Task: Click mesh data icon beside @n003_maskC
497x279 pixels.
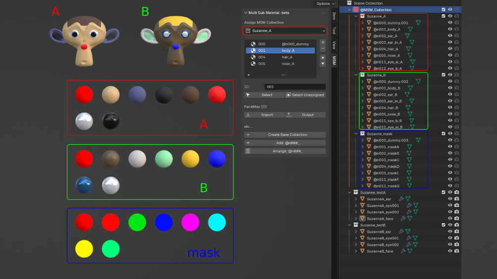Action: [x=409, y=159]
